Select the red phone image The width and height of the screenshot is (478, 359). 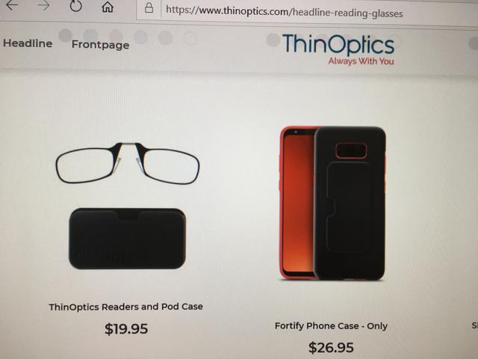[297, 202]
